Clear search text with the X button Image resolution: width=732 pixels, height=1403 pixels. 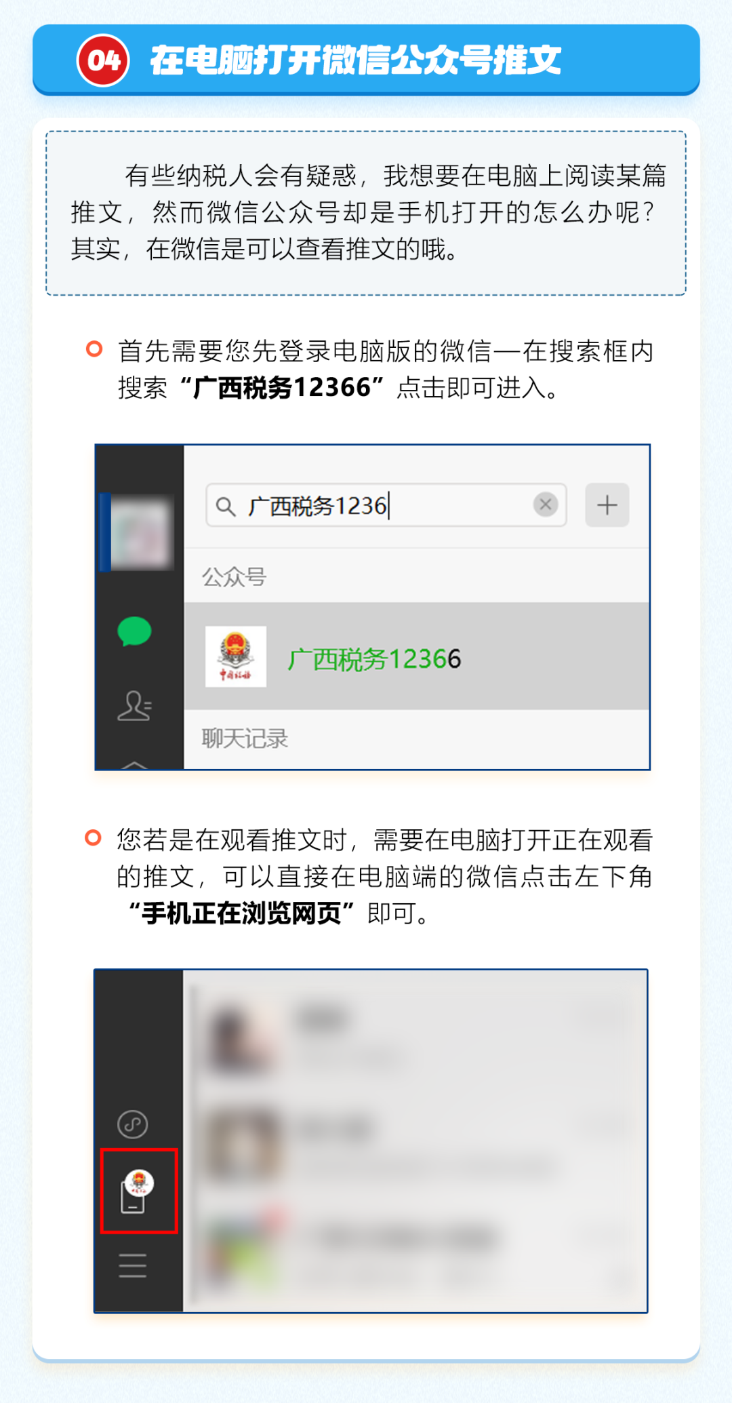pyautogui.click(x=545, y=505)
